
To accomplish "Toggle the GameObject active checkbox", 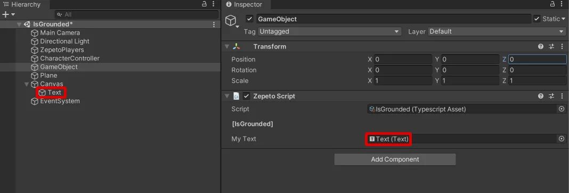I will click(x=249, y=19).
